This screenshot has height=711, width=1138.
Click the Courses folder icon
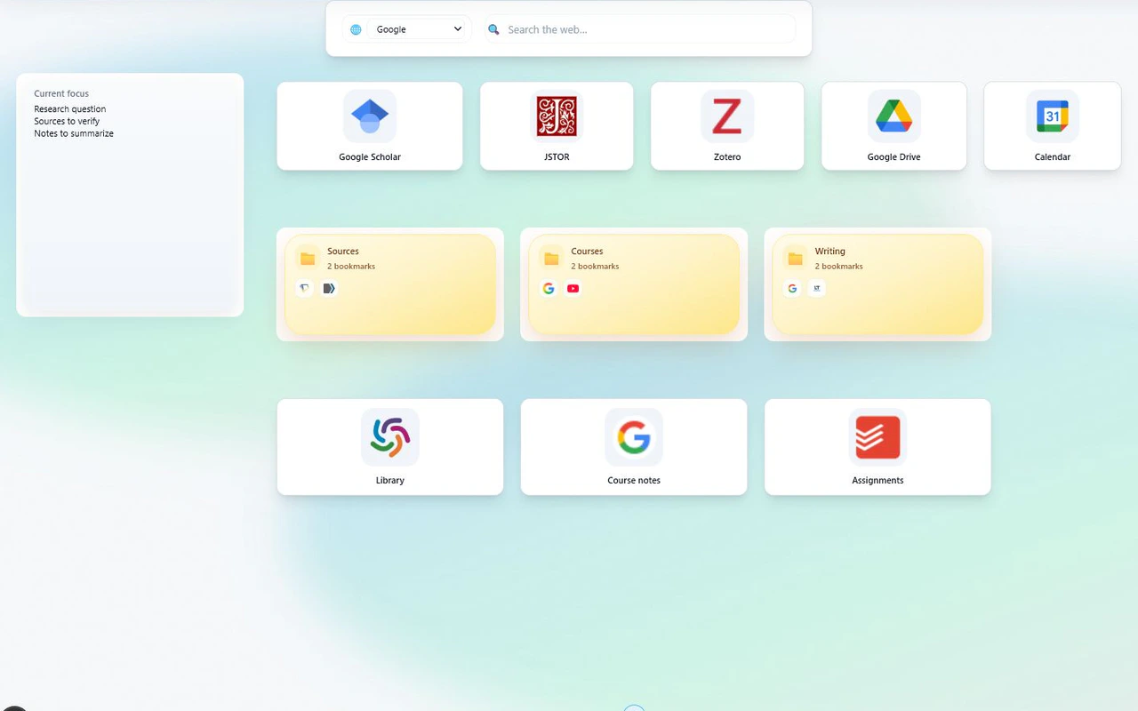[551, 259]
